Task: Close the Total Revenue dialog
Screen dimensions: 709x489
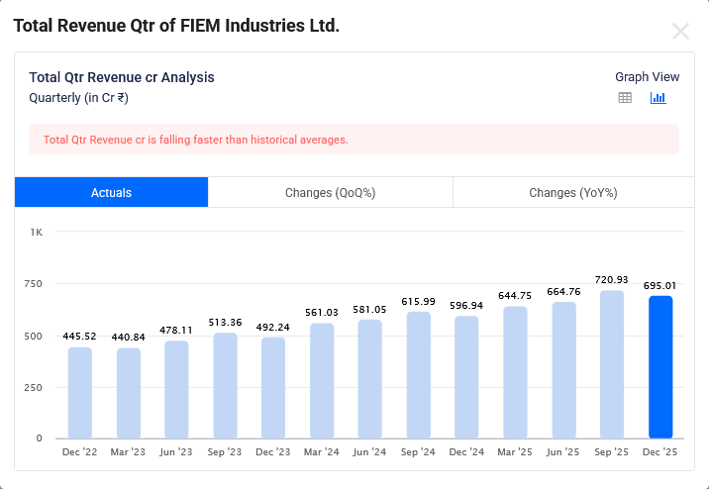Action: pyautogui.click(x=680, y=31)
